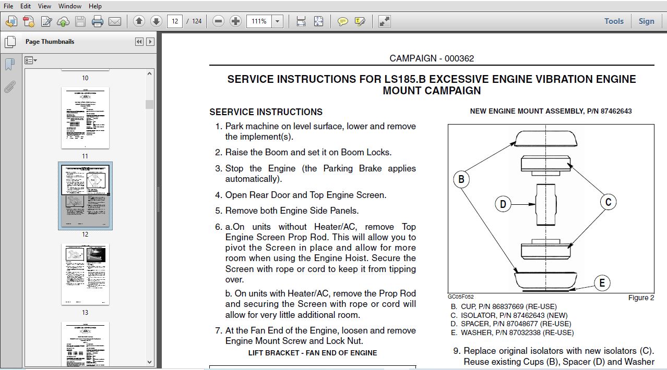Go to previous page arrow
667x370 pixels.
[139, 21]
